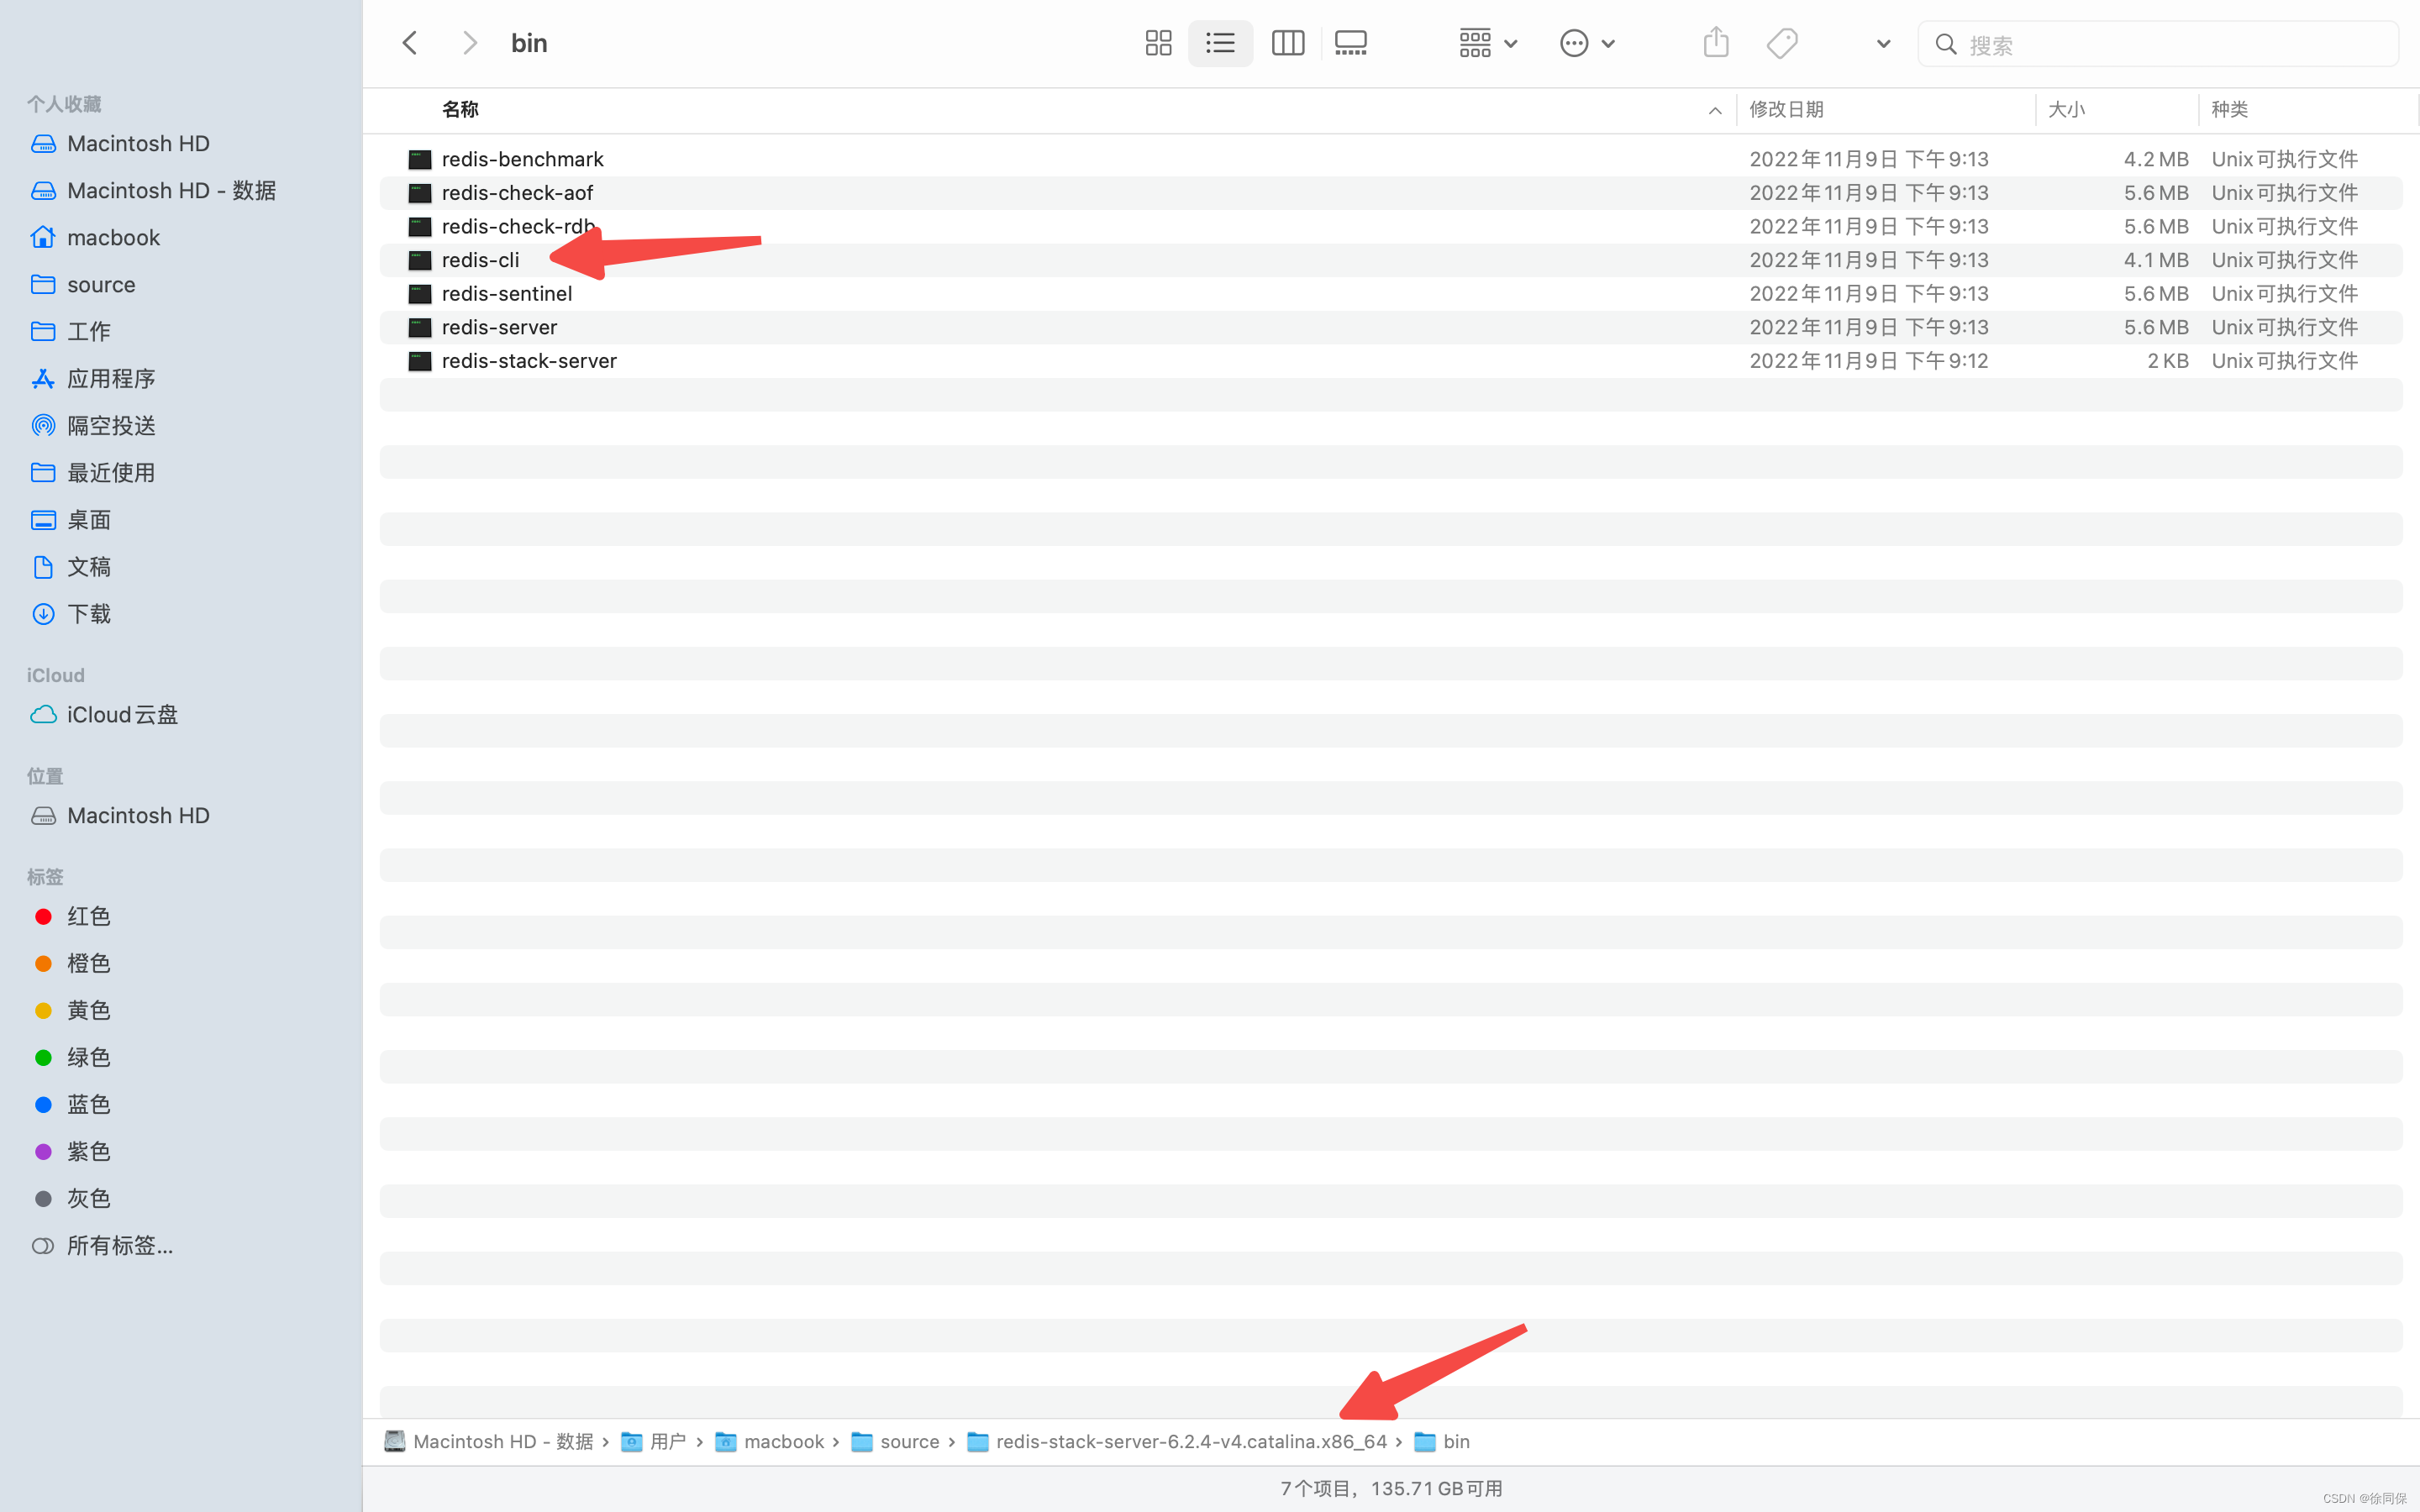The height and width of the screenshot is (1512, 2420).
Task: Switch to gallery view mode
Action: tap(1350, 42)
